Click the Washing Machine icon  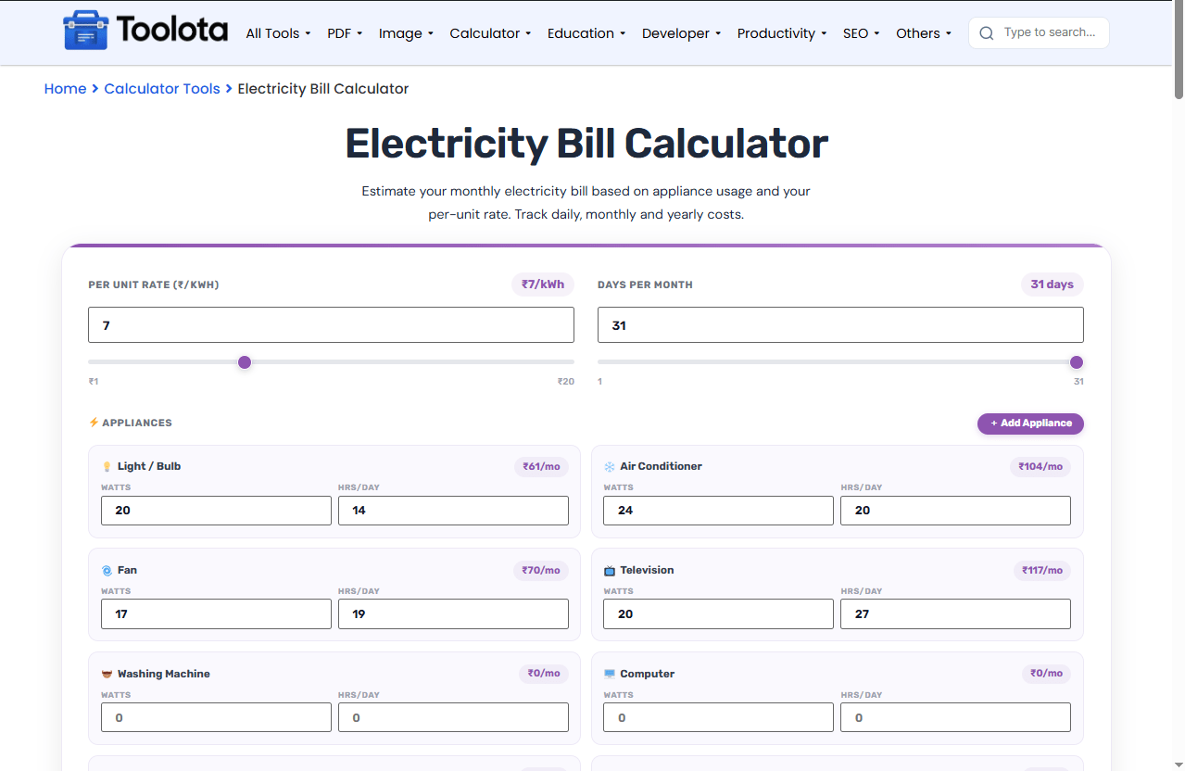click(107, 674)
